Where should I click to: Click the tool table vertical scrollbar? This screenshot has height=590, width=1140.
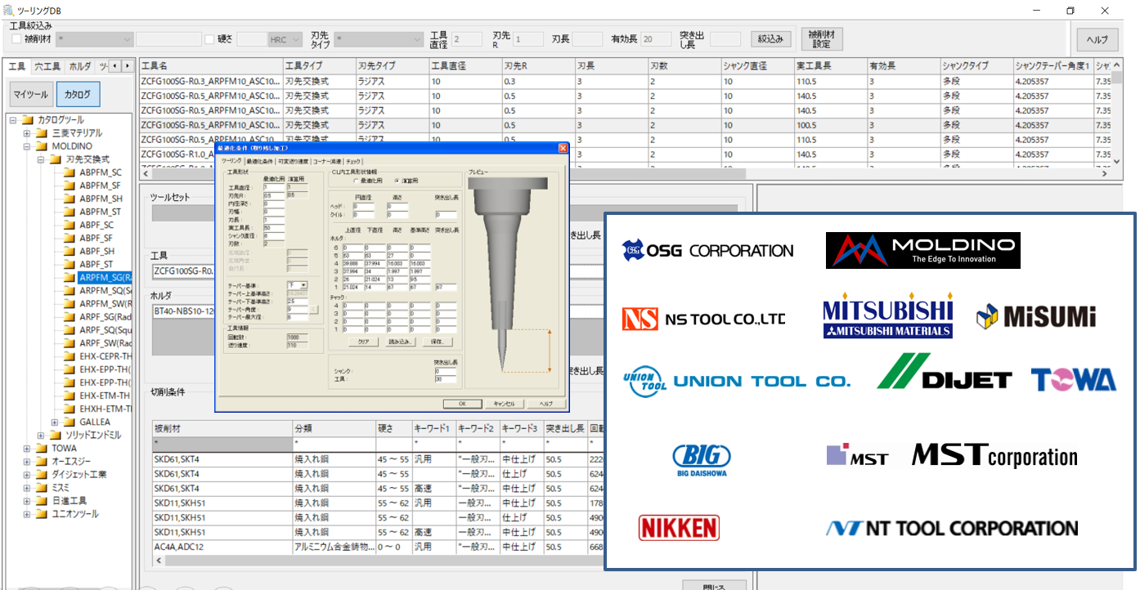coord(1117,112)
